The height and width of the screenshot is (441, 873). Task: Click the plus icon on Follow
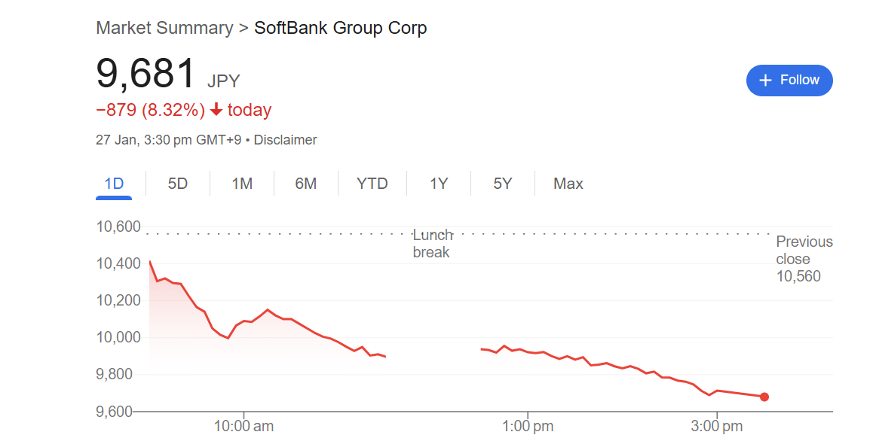[x=766, y=81]
